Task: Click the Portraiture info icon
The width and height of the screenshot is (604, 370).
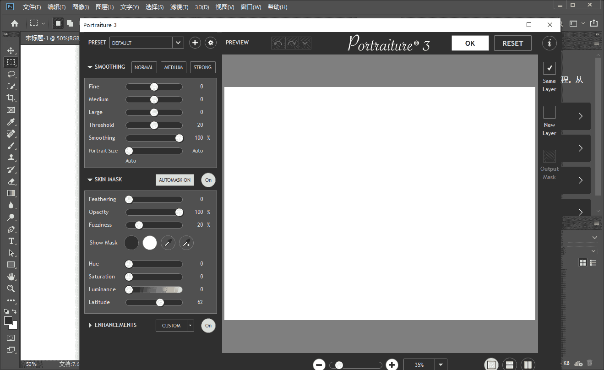Action: click(549, 43)
